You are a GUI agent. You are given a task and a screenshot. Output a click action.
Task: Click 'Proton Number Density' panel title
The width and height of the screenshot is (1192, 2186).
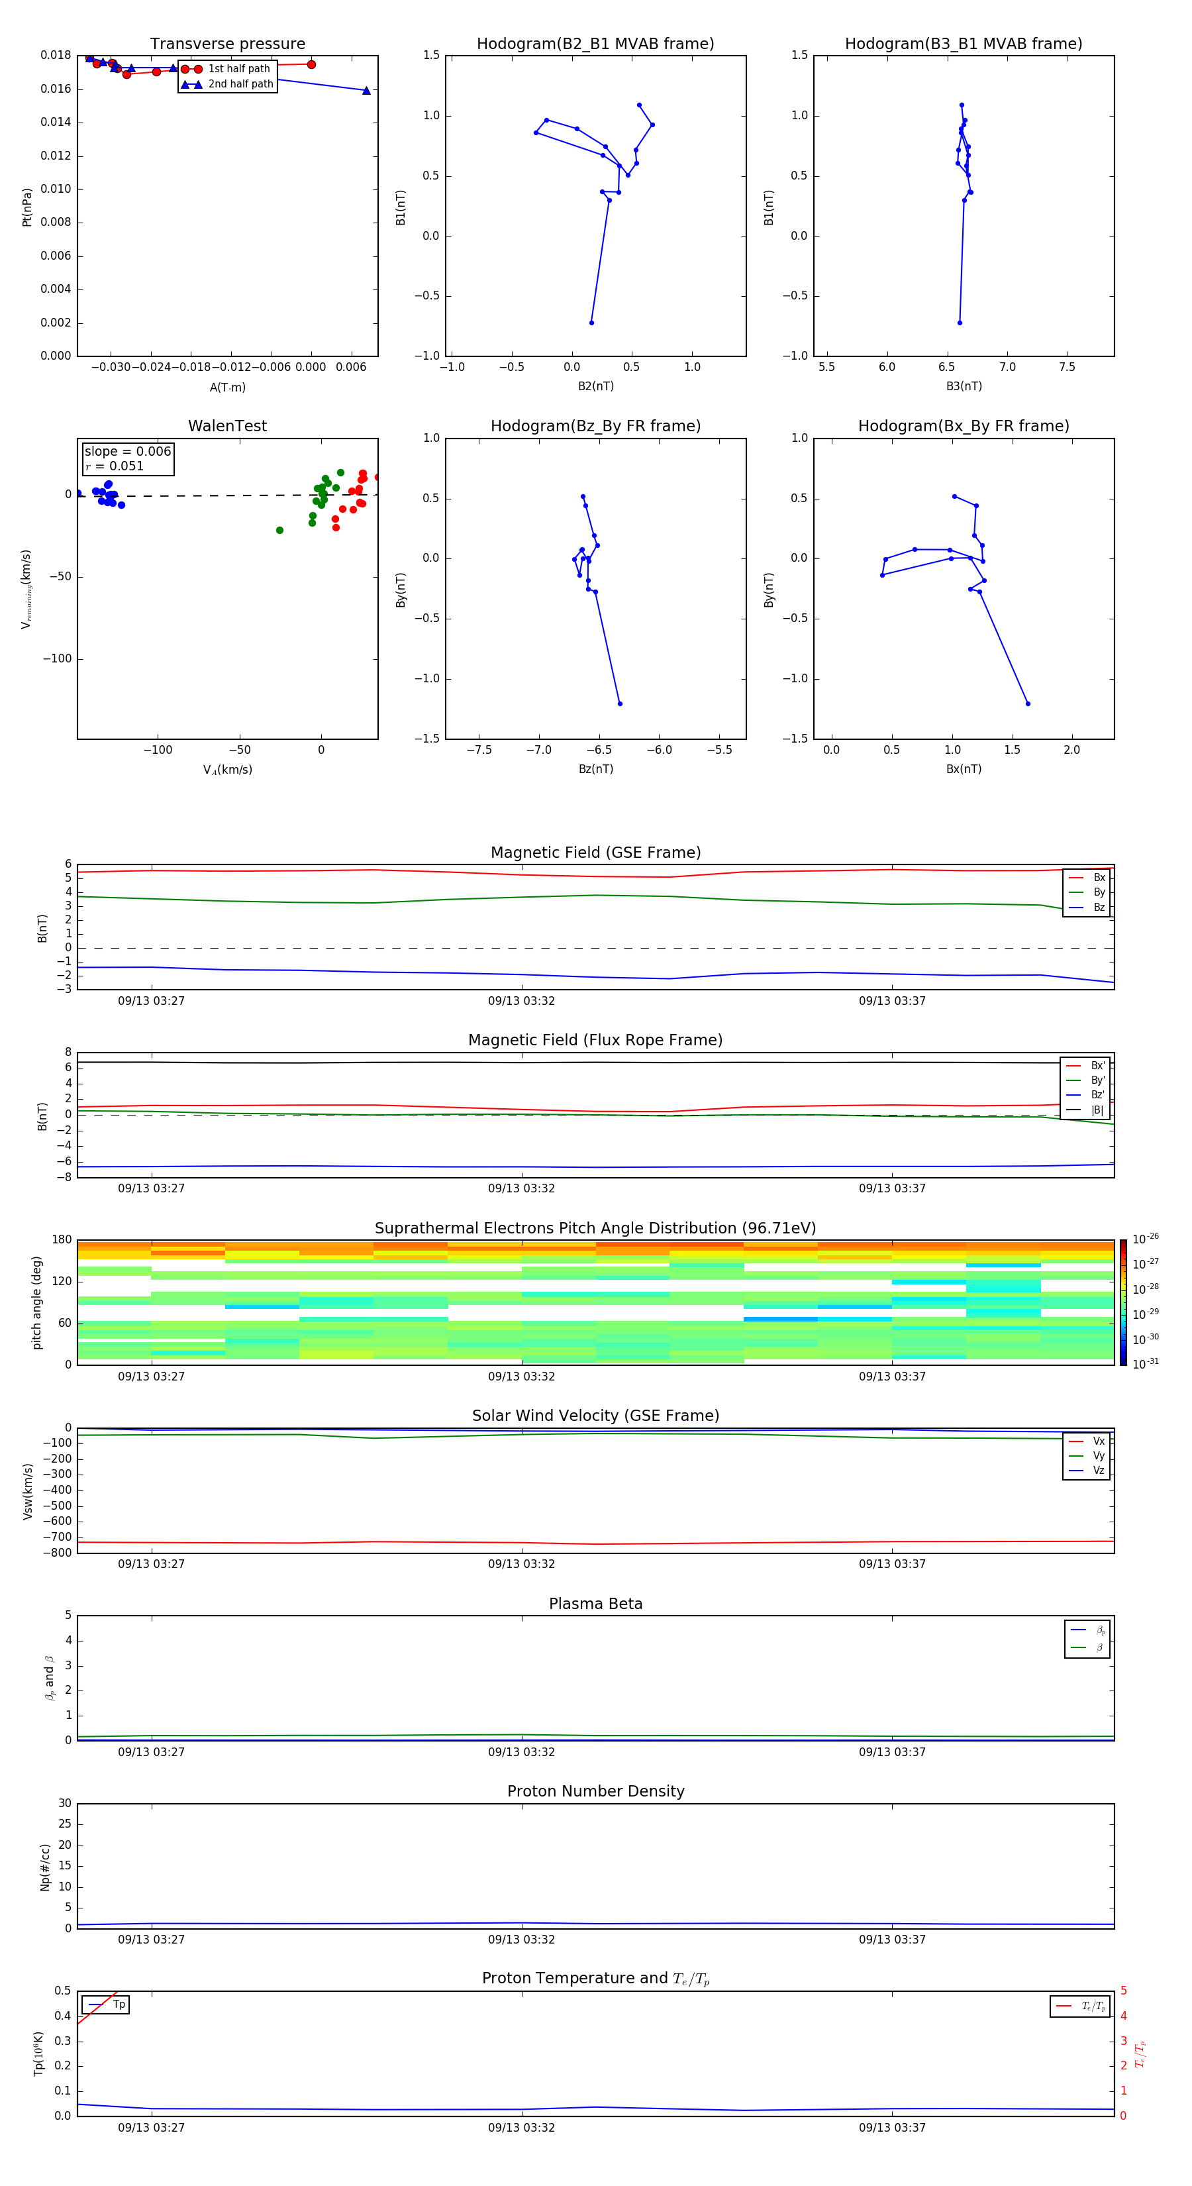point(595,1791)
